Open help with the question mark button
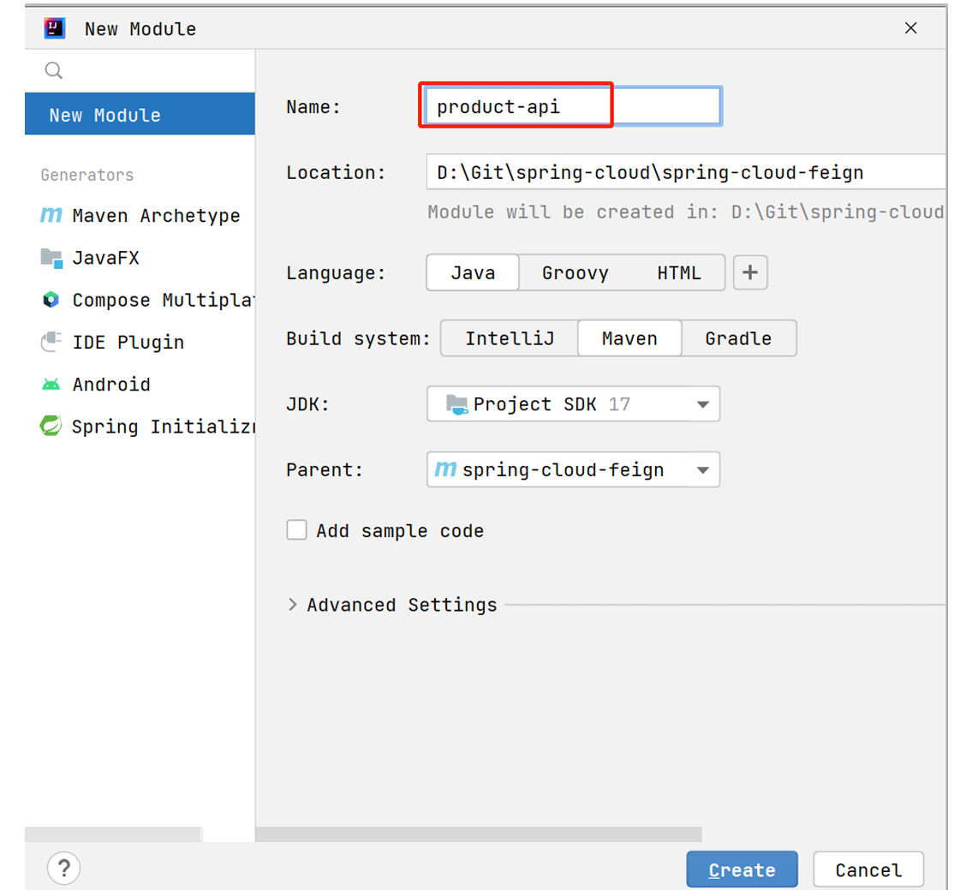This screenshot has width=972, height=890. point(64,869)
